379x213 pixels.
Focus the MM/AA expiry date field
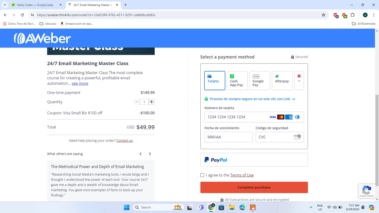pos(228,137)
